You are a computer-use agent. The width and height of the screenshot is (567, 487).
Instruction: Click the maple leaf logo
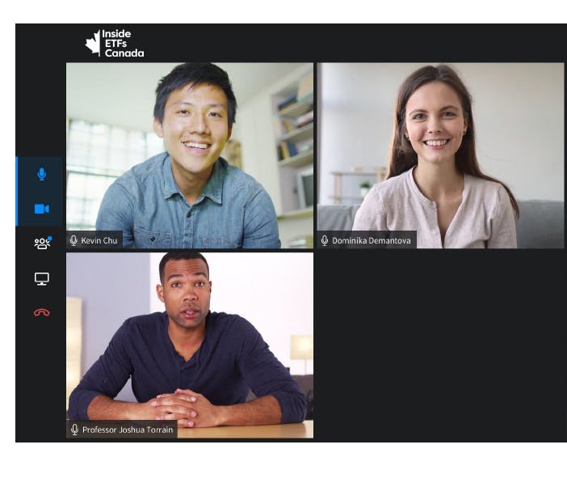[93, 43]
